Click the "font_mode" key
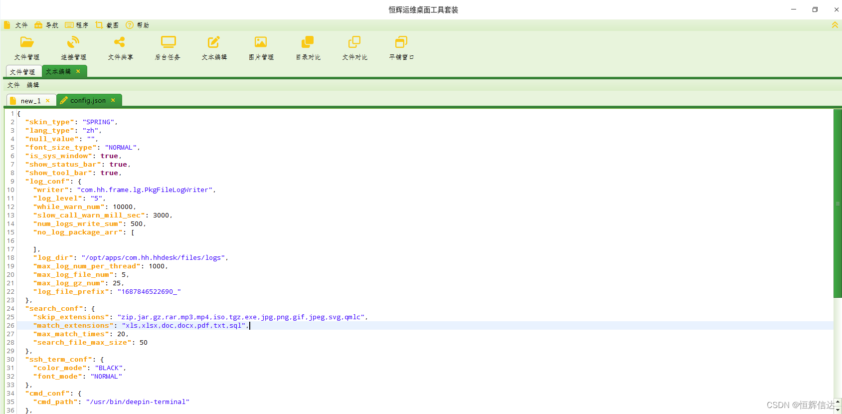 coord(58,377)
